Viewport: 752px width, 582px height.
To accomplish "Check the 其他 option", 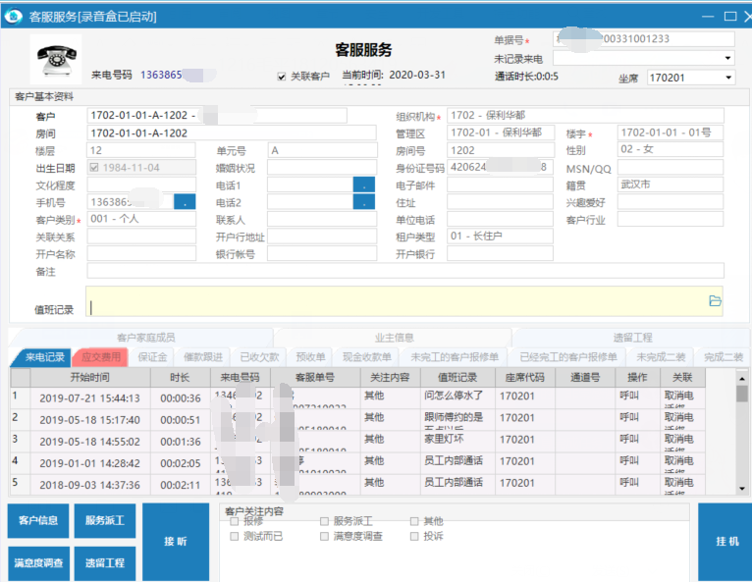I will (414, 521).
